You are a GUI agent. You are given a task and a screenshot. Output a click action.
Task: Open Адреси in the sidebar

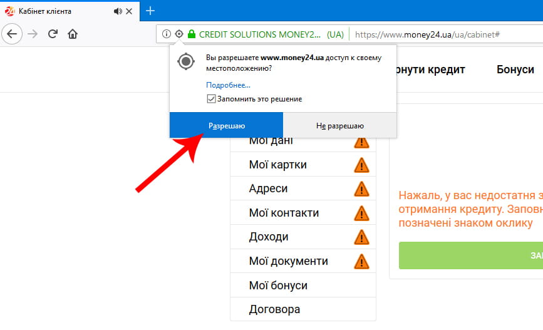point(303,188)
